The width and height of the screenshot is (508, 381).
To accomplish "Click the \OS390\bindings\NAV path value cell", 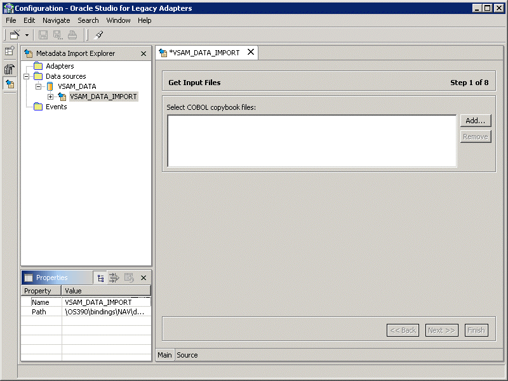I will click(106, 312).
